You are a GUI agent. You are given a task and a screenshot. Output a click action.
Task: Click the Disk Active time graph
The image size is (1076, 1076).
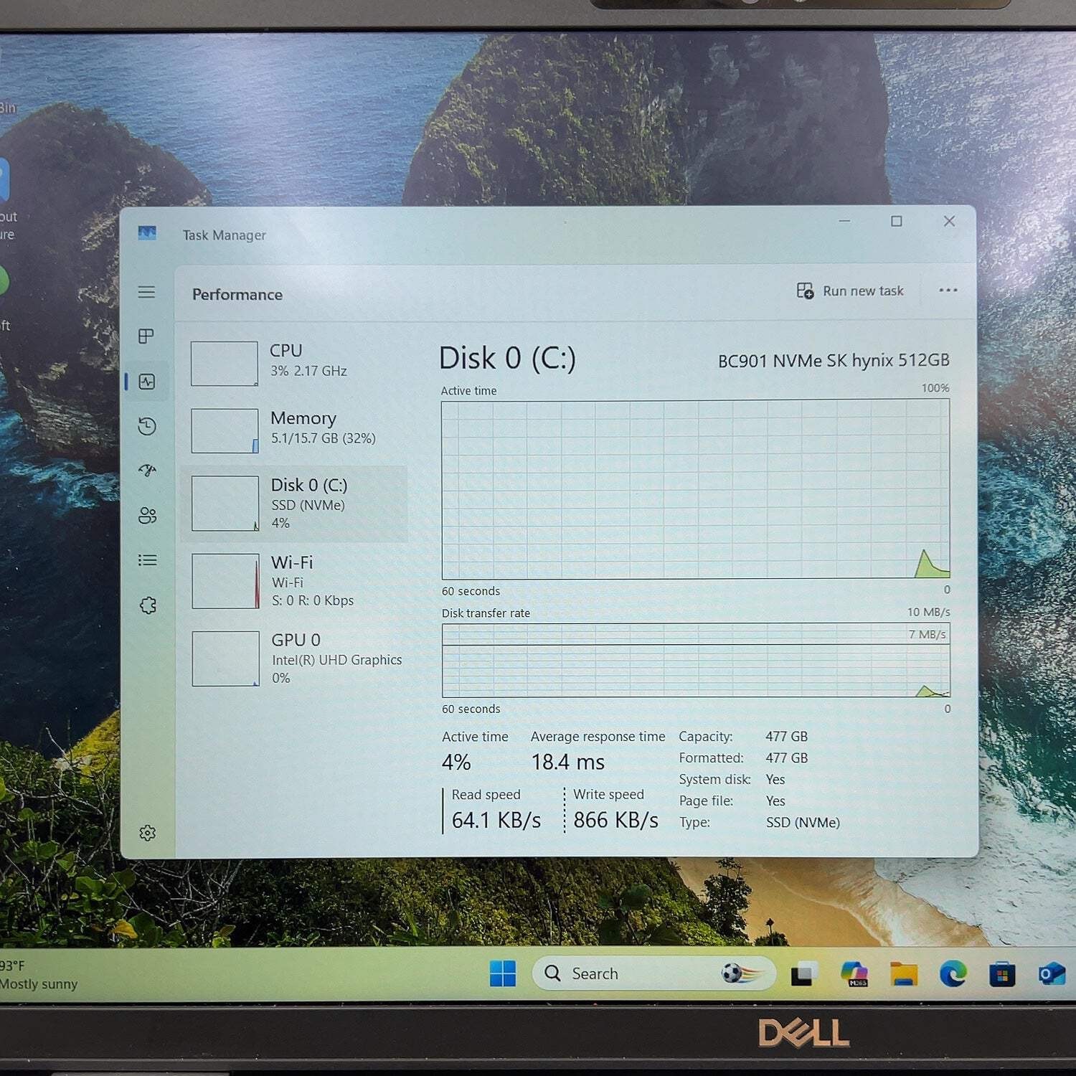click(696, 489)
